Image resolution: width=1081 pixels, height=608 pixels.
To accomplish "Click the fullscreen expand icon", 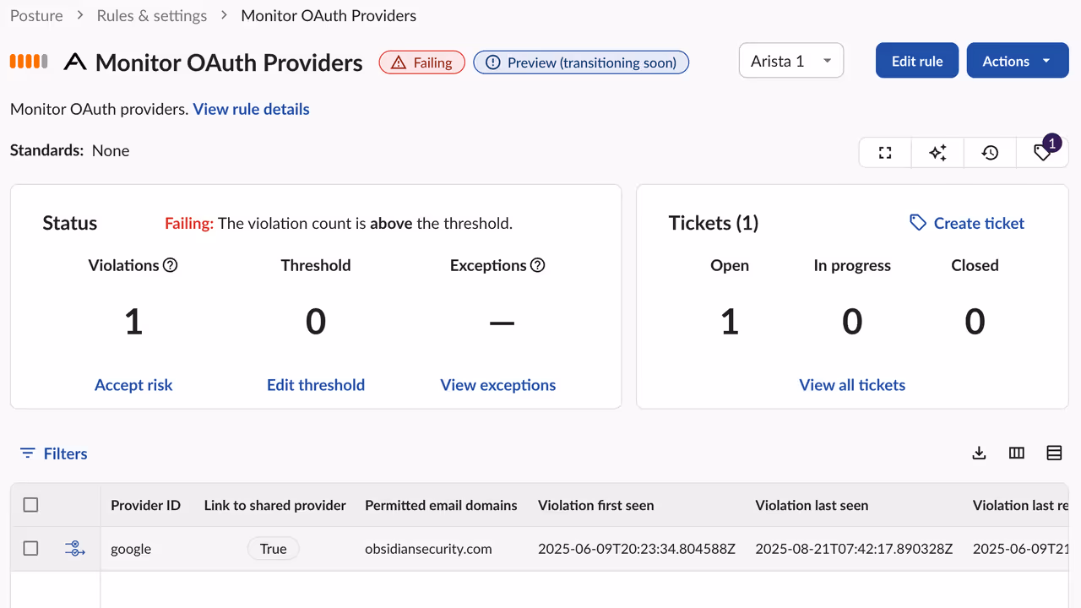I will (885, 153).
